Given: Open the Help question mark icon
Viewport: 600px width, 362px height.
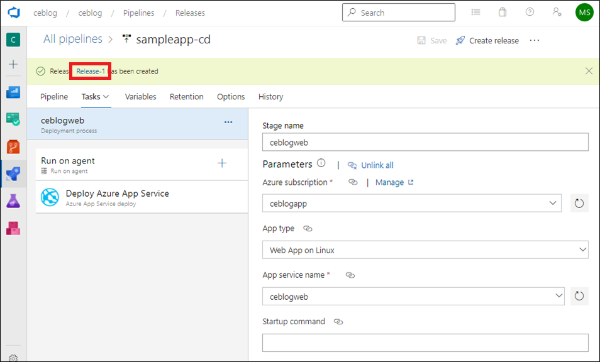Looking at the screenshot, I should [530, 12].
